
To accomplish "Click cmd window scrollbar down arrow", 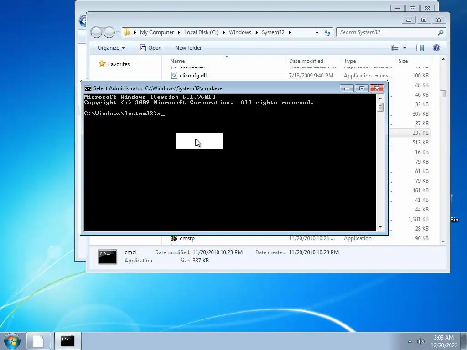I will (380, 228).
